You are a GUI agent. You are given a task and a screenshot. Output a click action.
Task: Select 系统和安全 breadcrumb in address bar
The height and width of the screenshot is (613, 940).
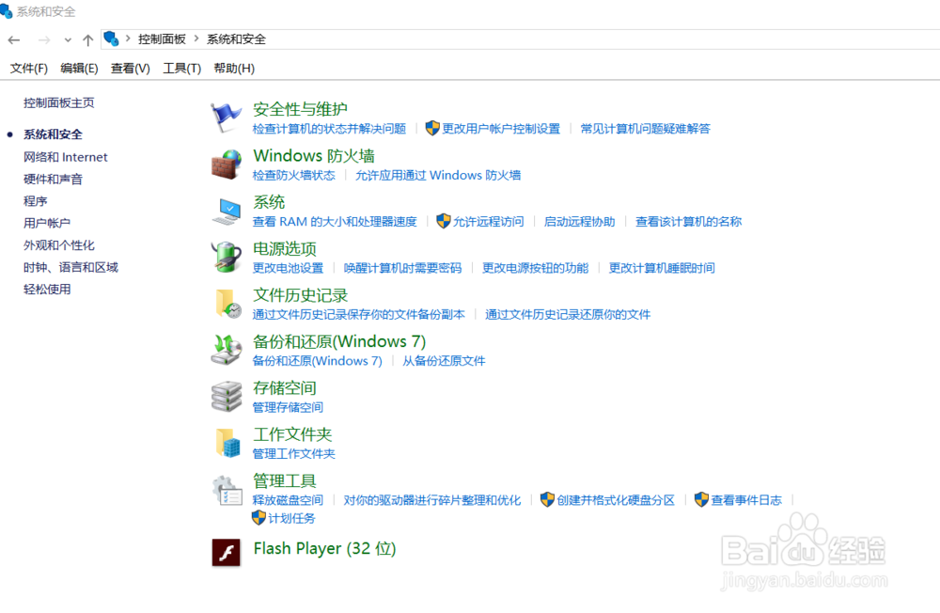pyautogui.click(x=236, y=39)
